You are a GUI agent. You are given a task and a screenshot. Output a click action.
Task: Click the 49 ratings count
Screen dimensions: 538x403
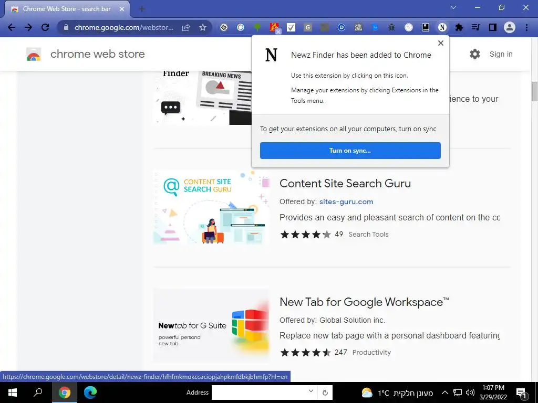339,234
